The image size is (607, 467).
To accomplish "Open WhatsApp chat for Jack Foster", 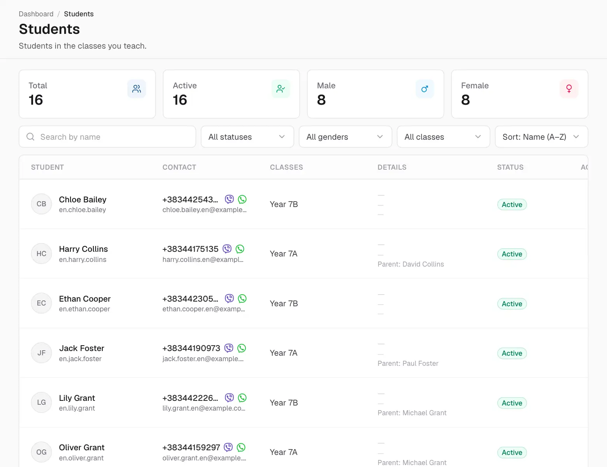I will [242, 348].
